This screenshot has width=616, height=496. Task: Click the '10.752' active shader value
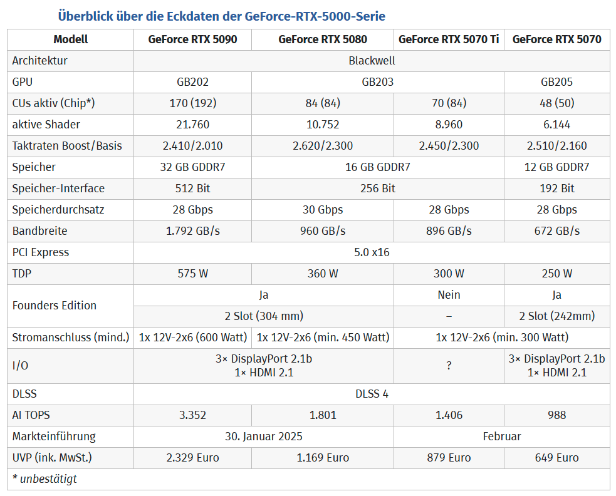323,125
